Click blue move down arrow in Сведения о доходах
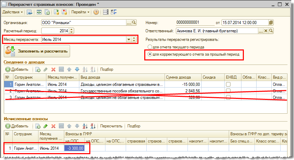This screenshot has width=294, height=160. point(77,69)
